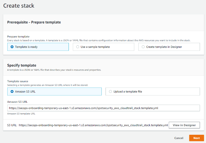This screenshot has width=206, height=143.
Task: Click the "Prepare template" field label
Action: [18, 36]
